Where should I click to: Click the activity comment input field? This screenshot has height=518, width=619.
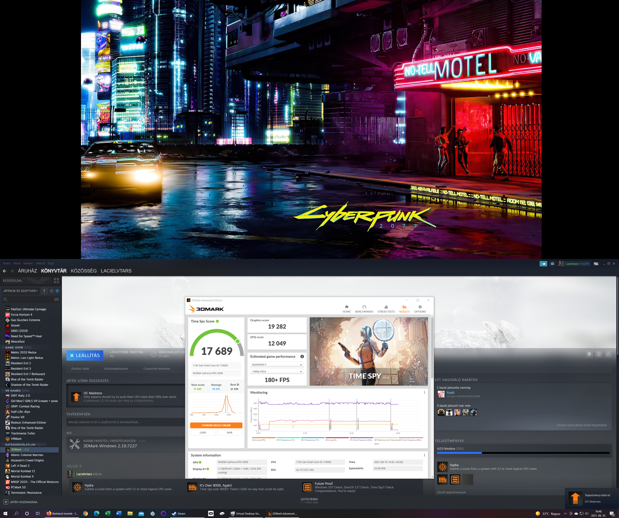125,422
